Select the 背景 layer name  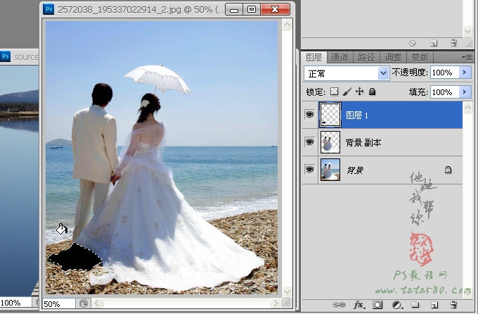coord(355,170)
